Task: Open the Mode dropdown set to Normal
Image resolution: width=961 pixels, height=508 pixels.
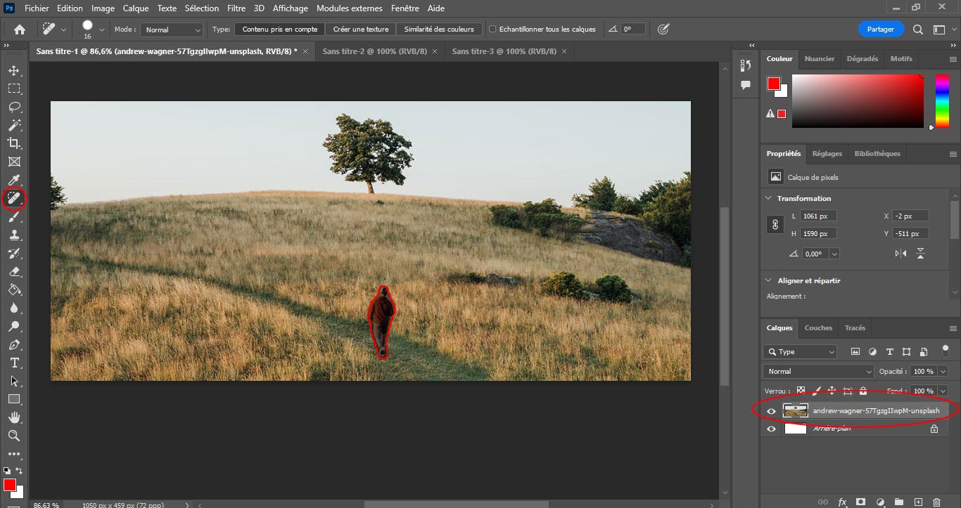Action: tap(172, 30)
